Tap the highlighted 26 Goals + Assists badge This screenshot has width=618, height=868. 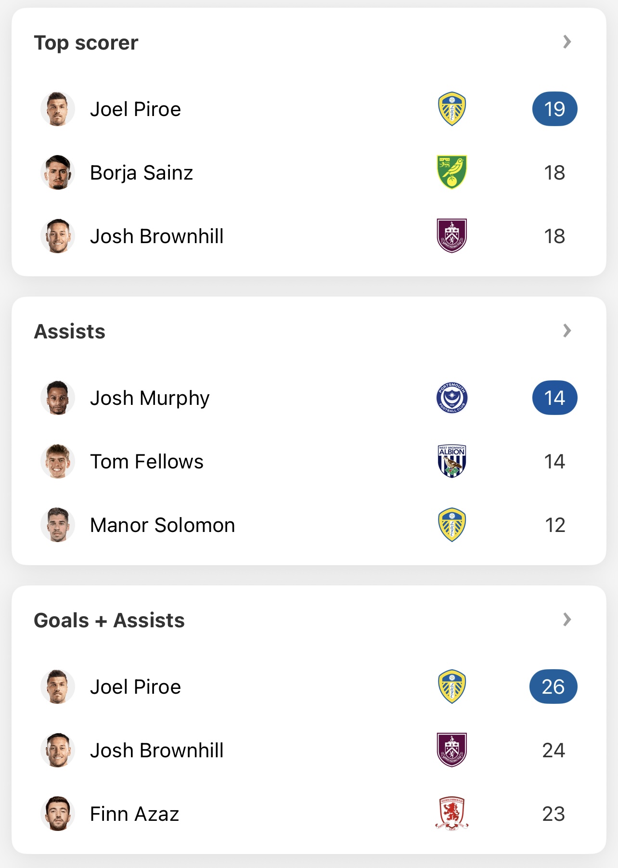click(x=553, y=687)
